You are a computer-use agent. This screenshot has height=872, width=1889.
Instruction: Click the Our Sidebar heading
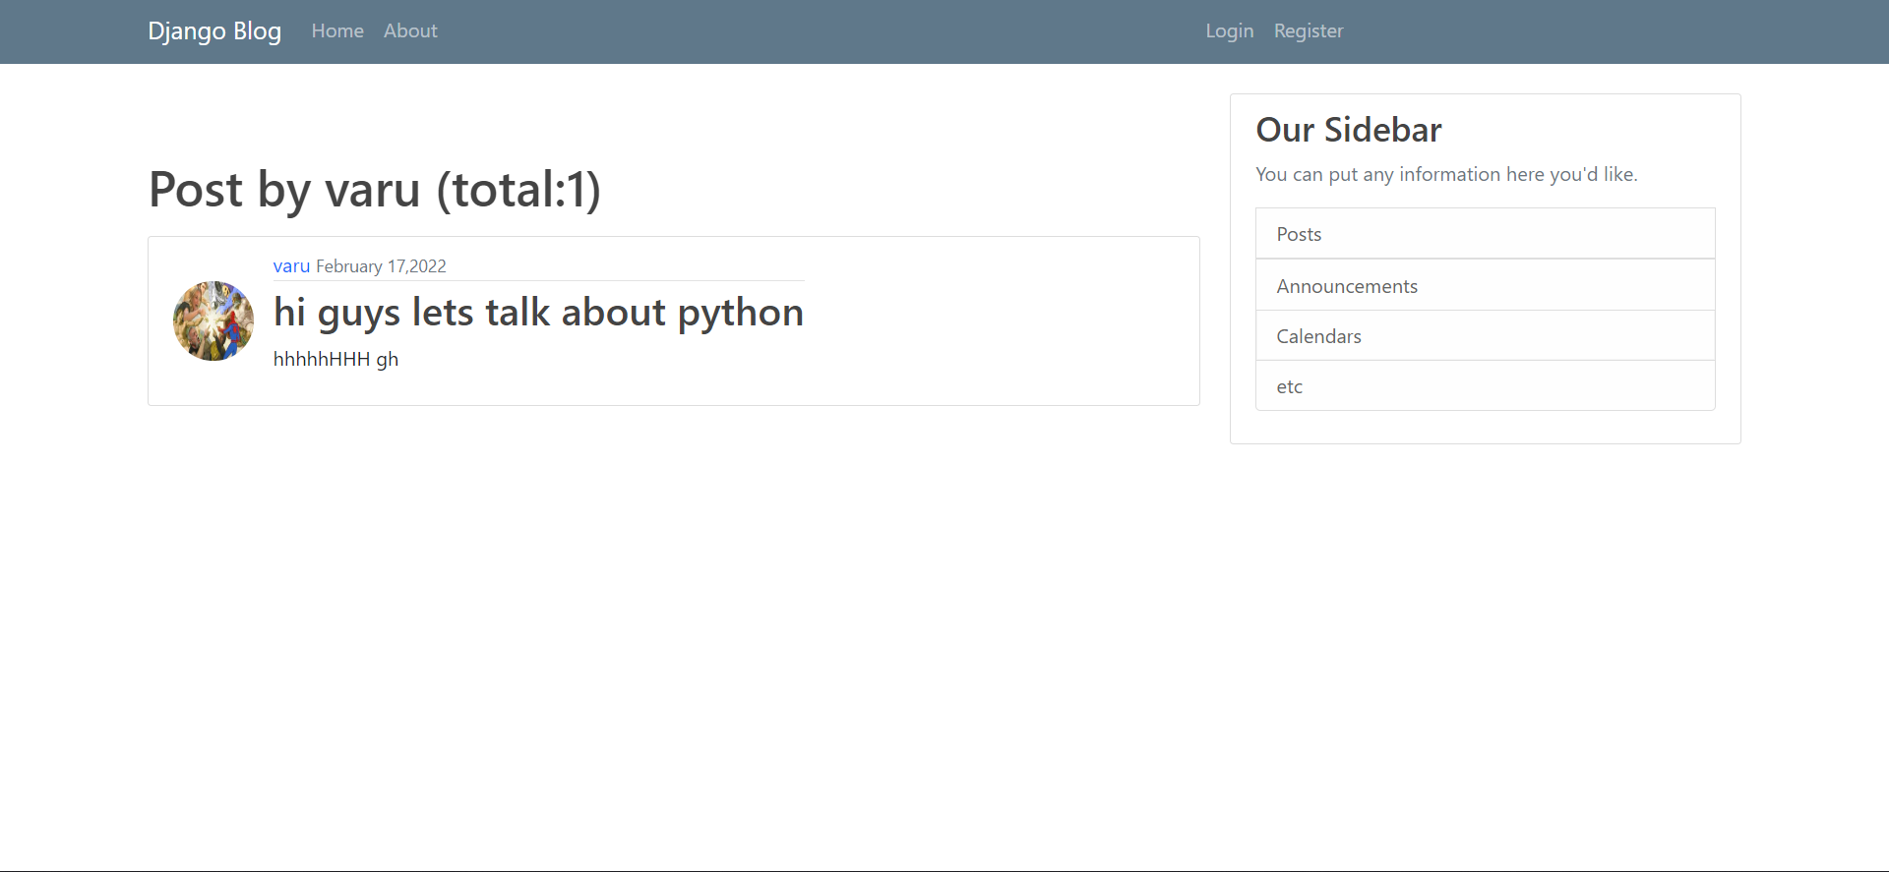coord(1349,130)
